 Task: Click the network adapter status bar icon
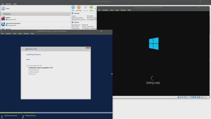(185, 97)
